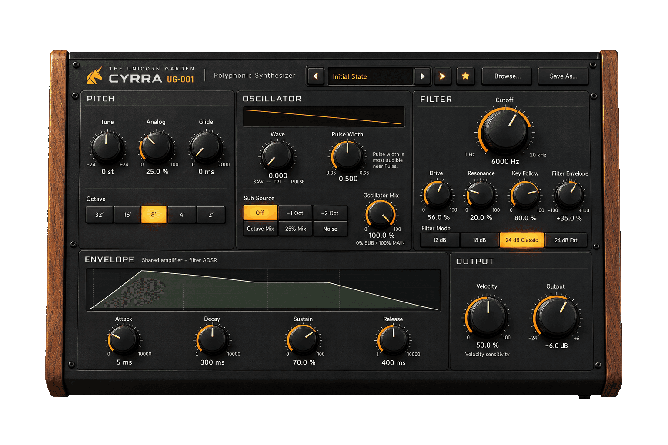Image resolution: width=668 pixels, height=445 pixels.
Task: Click the Cyrra unicorn logo
Action: [94, 76]
